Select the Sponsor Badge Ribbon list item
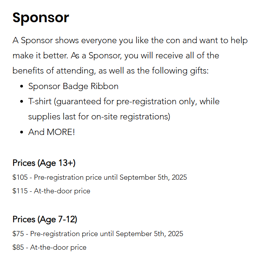 pyautogui.click(x=73, y=86)
